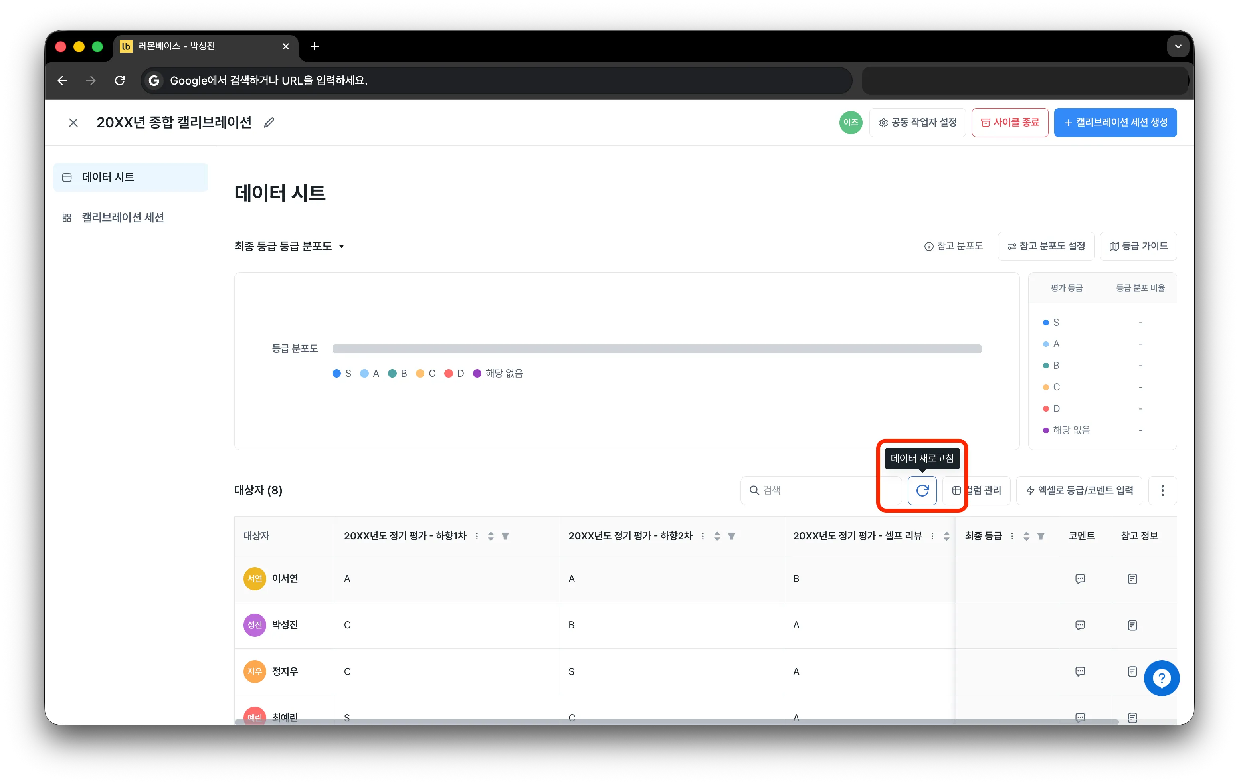Click the 이서연 name cell

285,579
